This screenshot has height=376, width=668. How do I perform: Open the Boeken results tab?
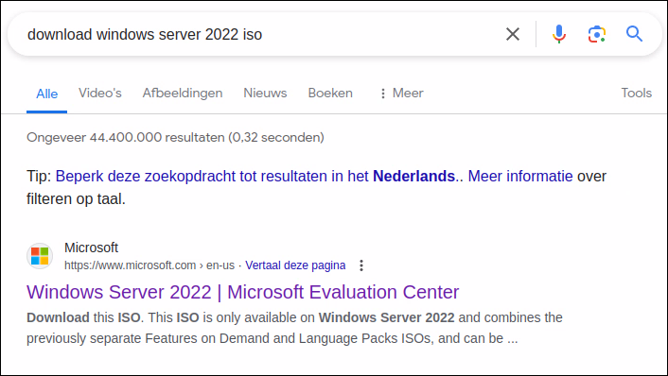[330, 93]
